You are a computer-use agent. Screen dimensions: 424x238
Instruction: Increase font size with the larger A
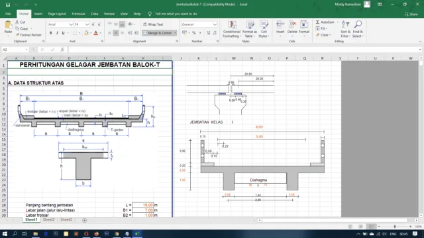point(93,24)
